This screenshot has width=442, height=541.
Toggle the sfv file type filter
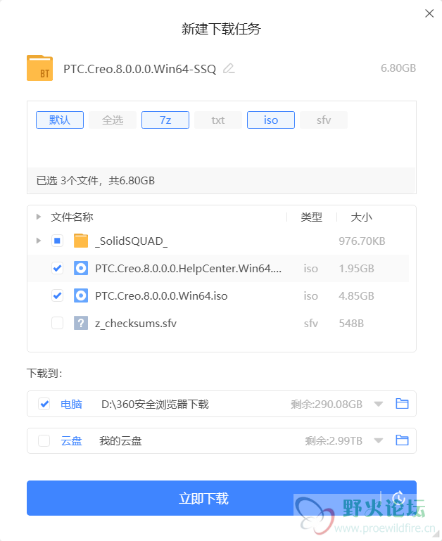coord(324,120)
